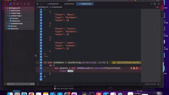
Task: Click the red issue indicator in jump bar
Action: (x=157, y=7)
